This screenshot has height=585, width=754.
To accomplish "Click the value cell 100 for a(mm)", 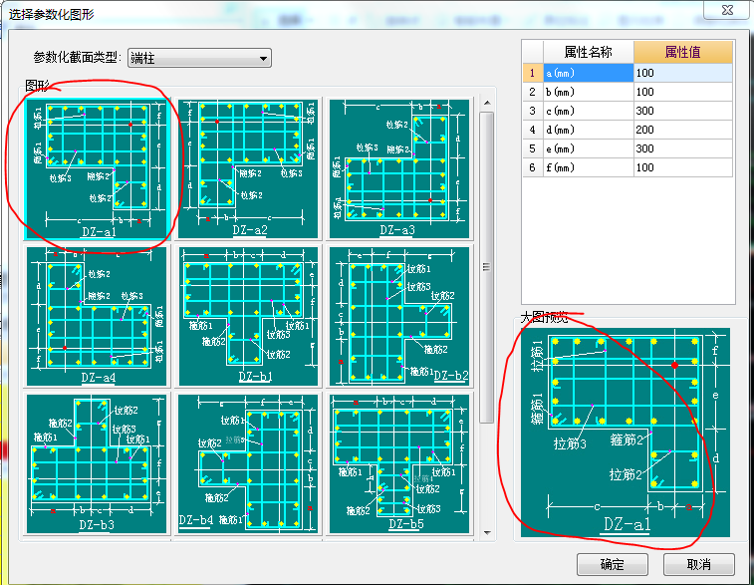I will pos(683,73).
